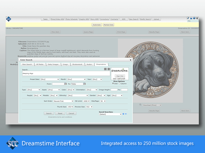Open the Color dropdown

click(71, 90)
